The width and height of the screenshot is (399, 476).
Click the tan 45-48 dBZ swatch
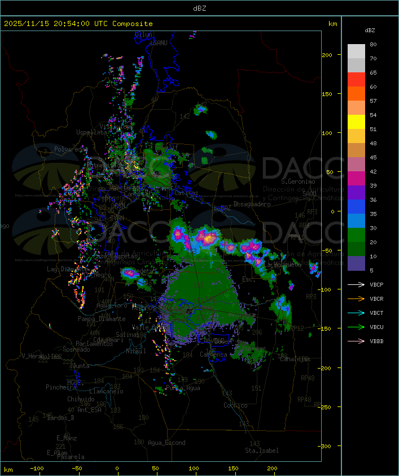356,150
